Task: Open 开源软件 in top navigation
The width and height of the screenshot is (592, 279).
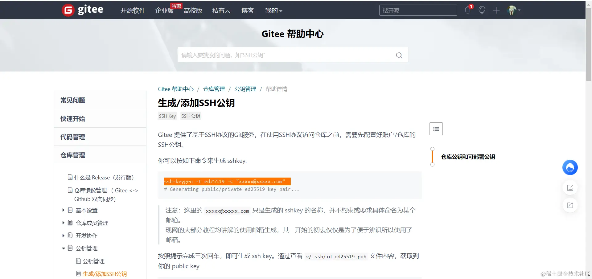Action: pos(133,10)
